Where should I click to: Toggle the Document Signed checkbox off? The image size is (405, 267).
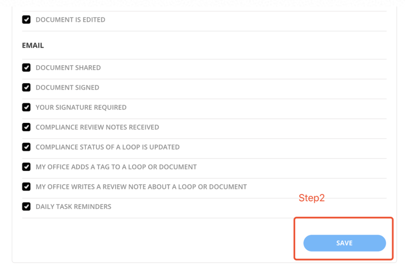tap(26, 87)
